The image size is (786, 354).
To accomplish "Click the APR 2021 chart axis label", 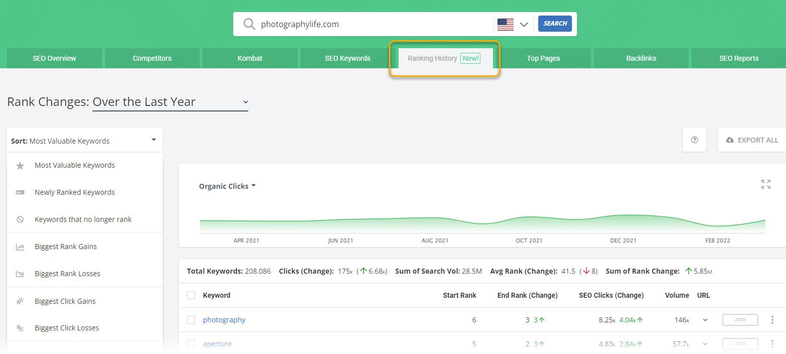I will click(246, 241).
